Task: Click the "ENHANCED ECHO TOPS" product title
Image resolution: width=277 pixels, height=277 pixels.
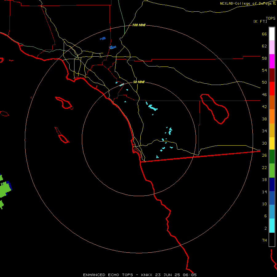Action: 108,275
